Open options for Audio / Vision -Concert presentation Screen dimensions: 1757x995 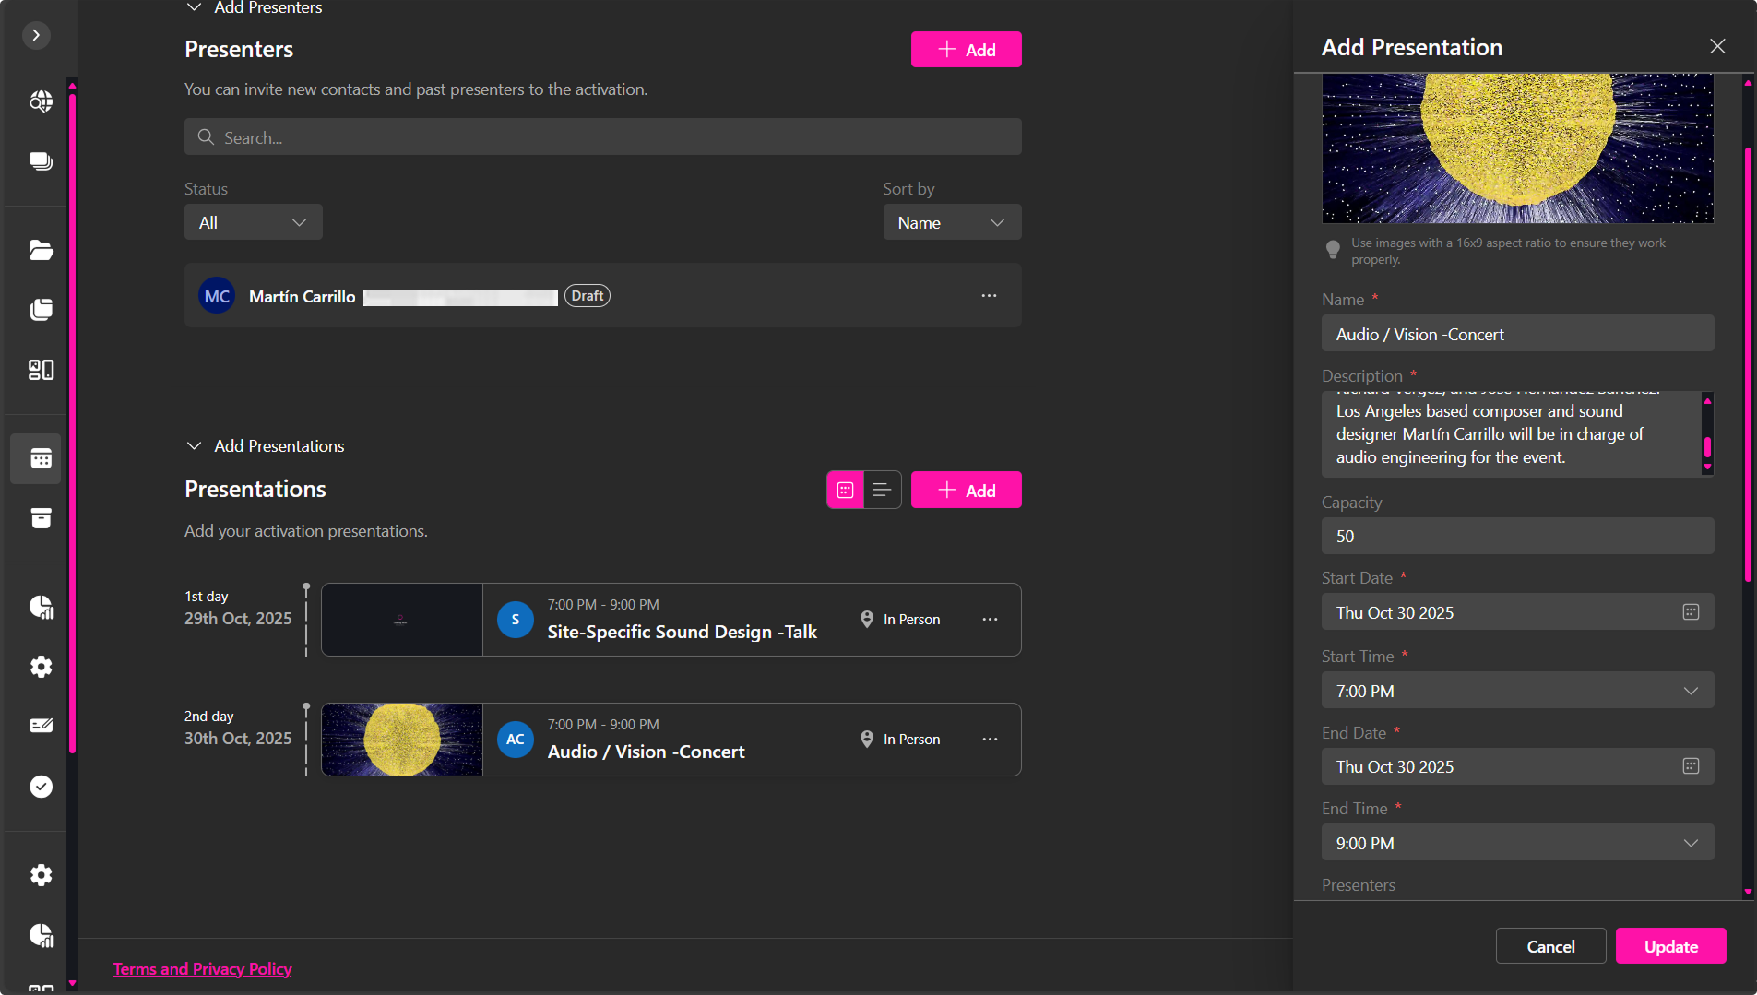tap(990, 740)
